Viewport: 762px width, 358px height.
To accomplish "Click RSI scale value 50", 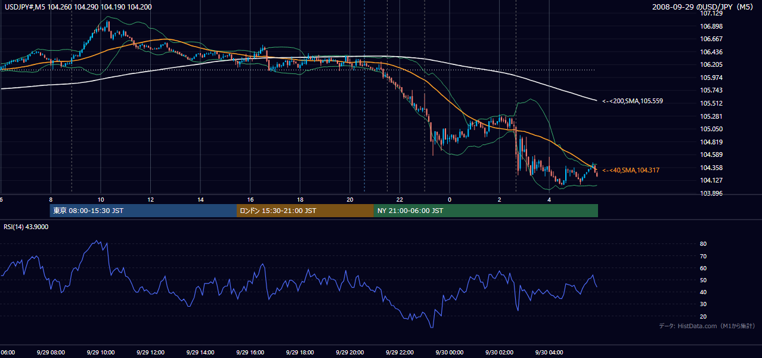I will coord(704,280).
